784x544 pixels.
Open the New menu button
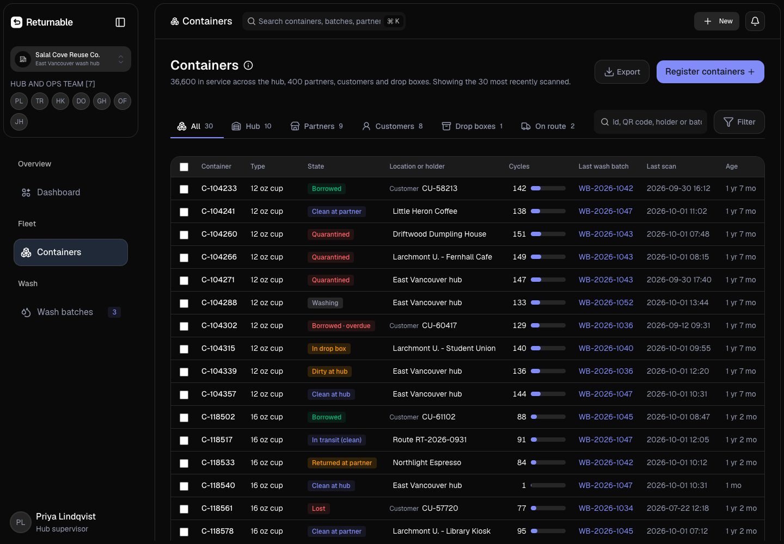tap(716, 21)
